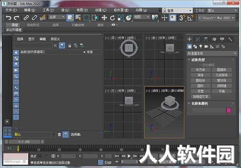The image size is (241, 168).
Task: Activate the Unlink Selection broken-chain tool
Action: tap(34, 18)
